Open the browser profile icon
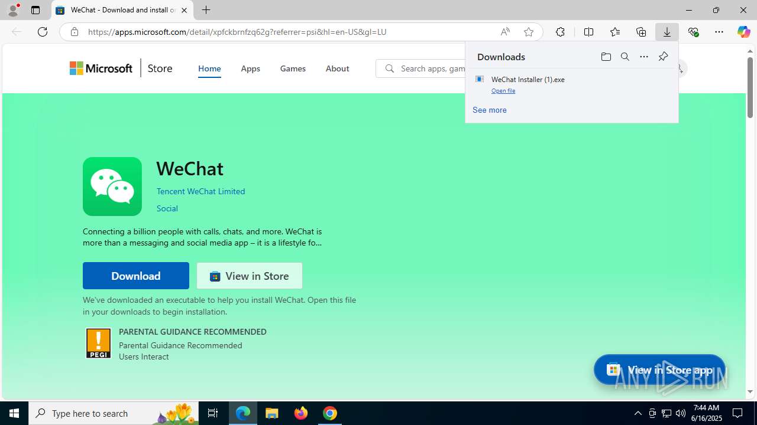Viewport: 757px width, 425px height. point(13,10)
